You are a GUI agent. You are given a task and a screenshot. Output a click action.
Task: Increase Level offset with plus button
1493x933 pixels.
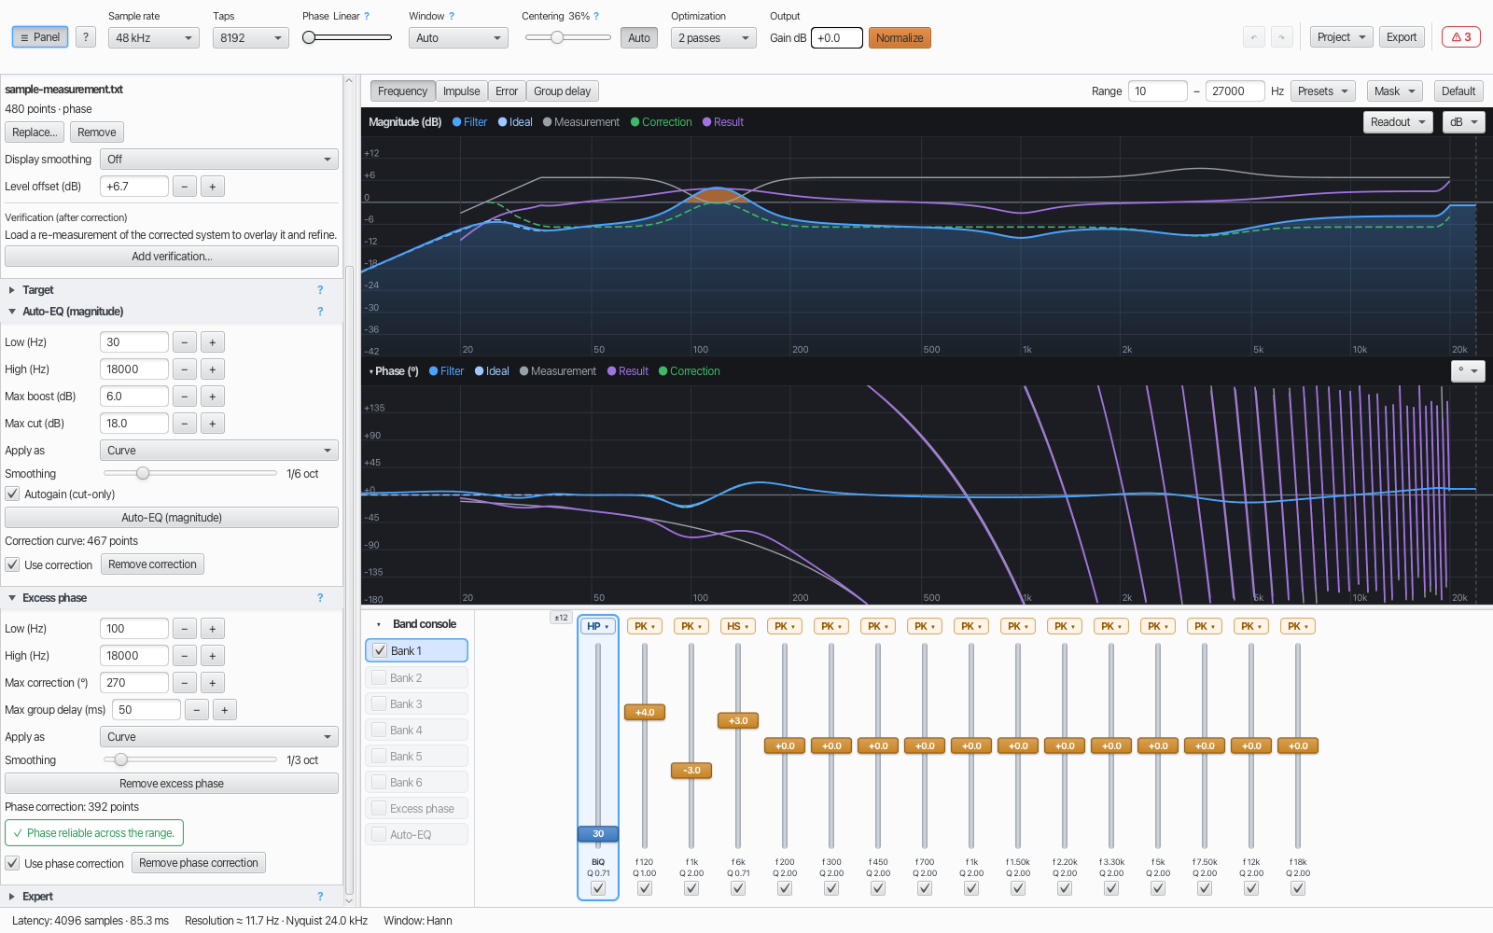coord(213,187)
